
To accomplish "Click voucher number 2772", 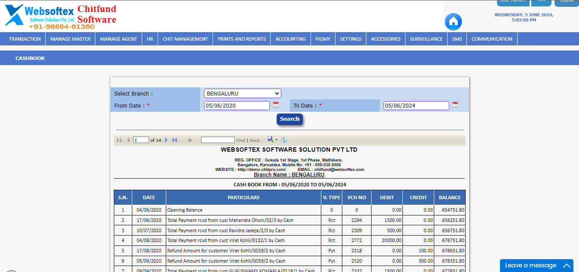I will 357,240.
